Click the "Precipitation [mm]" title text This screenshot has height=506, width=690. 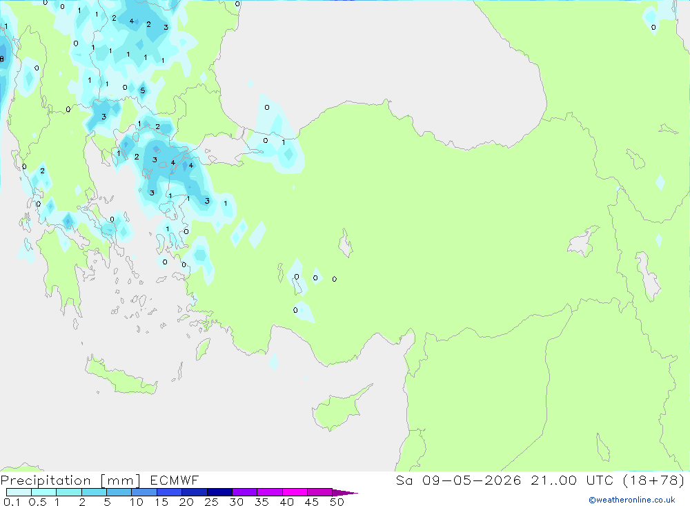[71, 480]
